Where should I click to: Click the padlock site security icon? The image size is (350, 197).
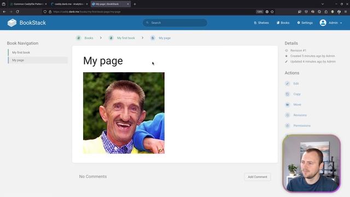(50, 11)
